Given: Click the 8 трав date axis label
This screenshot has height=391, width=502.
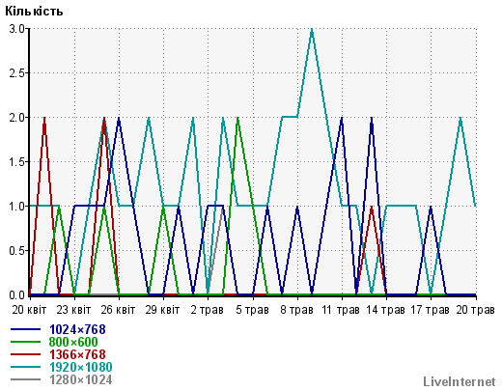Looking at the screenshot, I should coord(296,310).
